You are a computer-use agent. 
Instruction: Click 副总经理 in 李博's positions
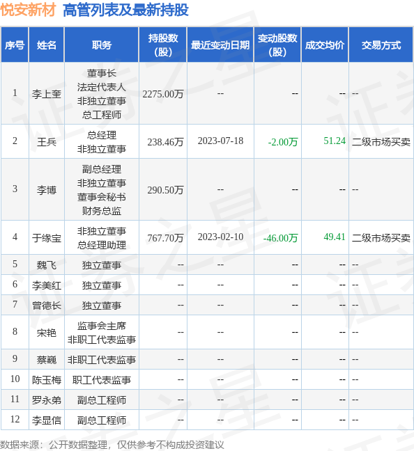tap(102, 169)
